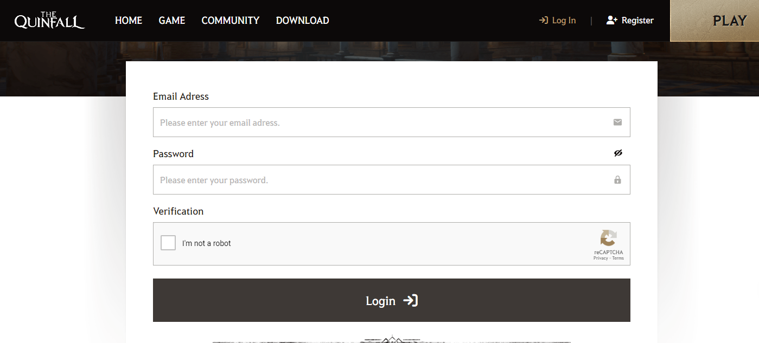Screen dimensions: 759x343
Task: Click the reCAPTCHA logo
Action: (x=608, y=238)
